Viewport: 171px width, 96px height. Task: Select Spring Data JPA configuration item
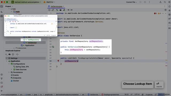[x=22, y=67]
